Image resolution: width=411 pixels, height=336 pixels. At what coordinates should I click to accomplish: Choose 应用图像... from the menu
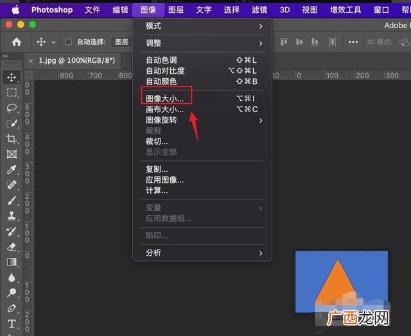point(202,180)
